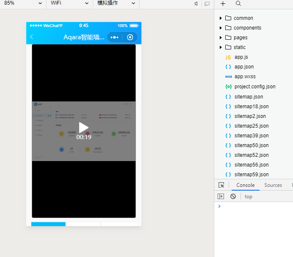Click the braces icon of sitemap18.json

click(228, 107)
